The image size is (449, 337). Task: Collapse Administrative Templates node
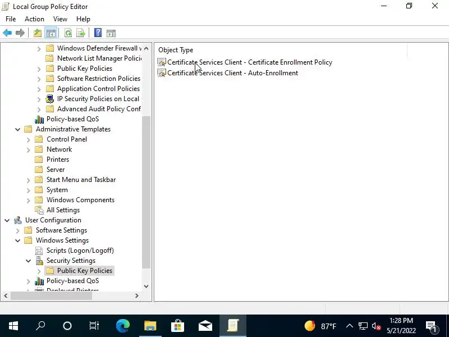(x=18, y=130)
